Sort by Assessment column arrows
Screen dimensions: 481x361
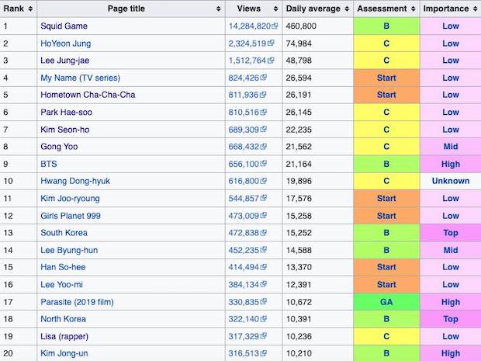click(414, 9)
